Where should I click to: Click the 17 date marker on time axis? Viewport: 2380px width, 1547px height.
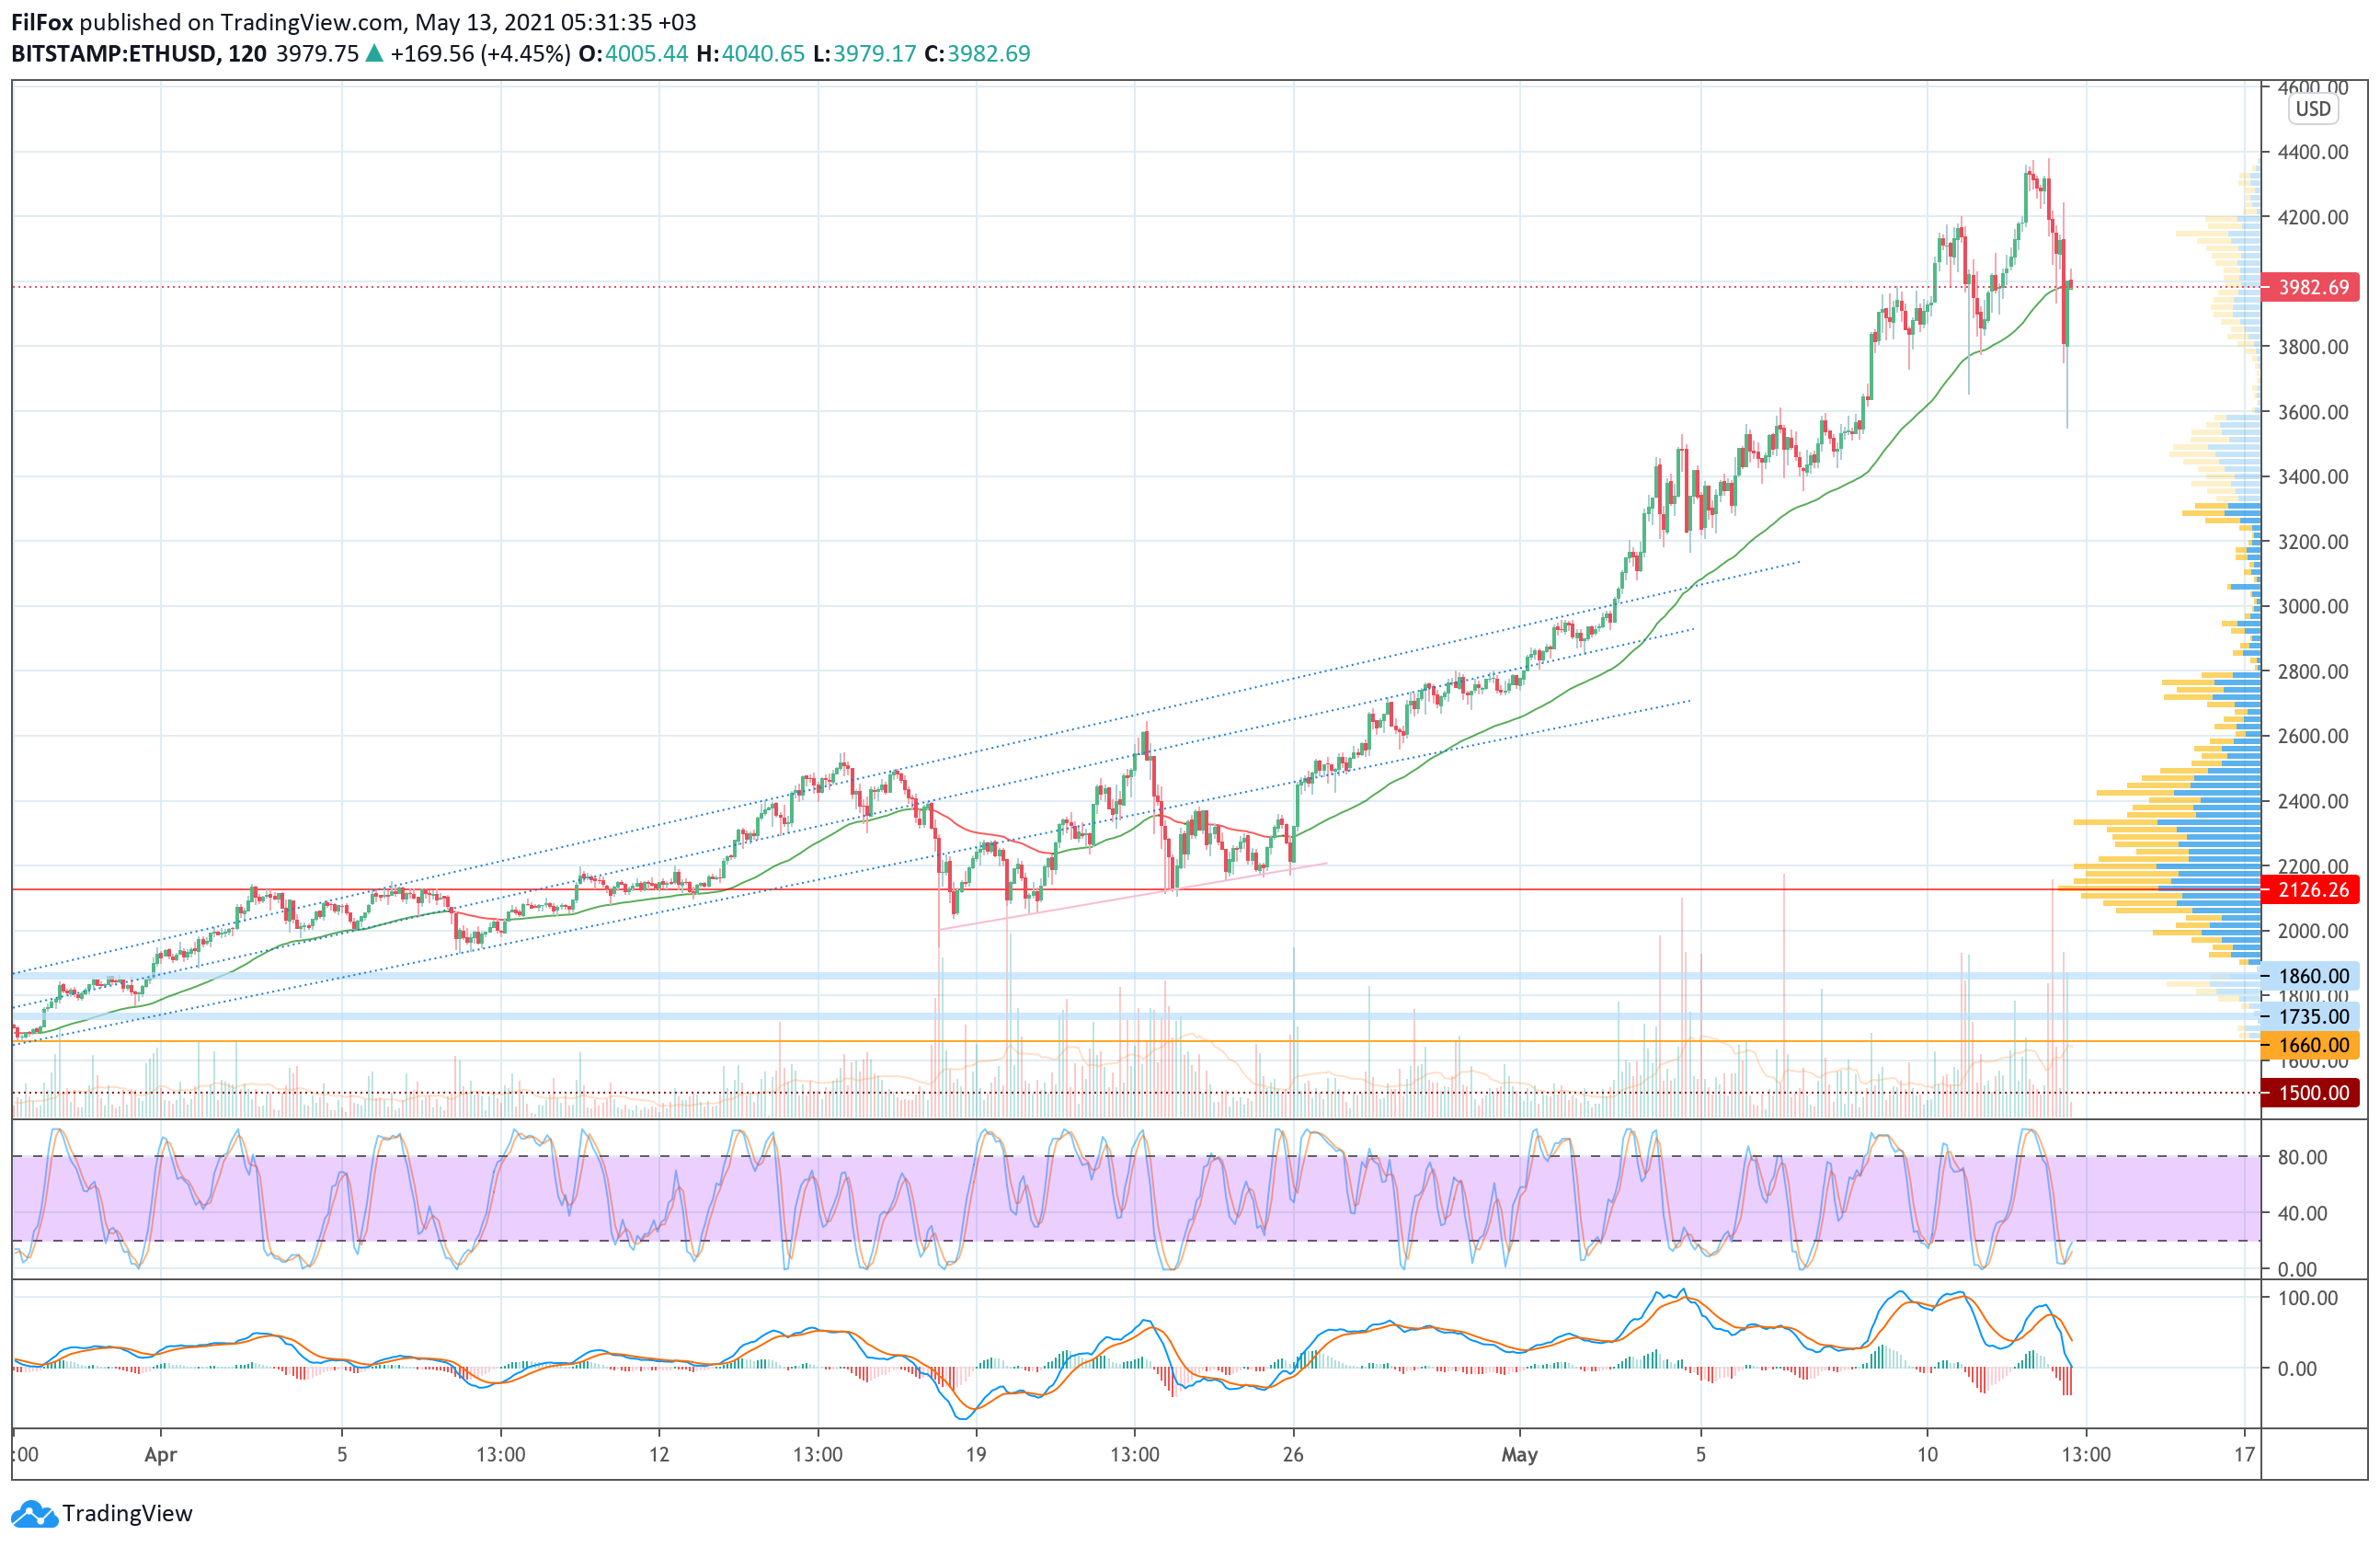(x=2245, y=1455)
